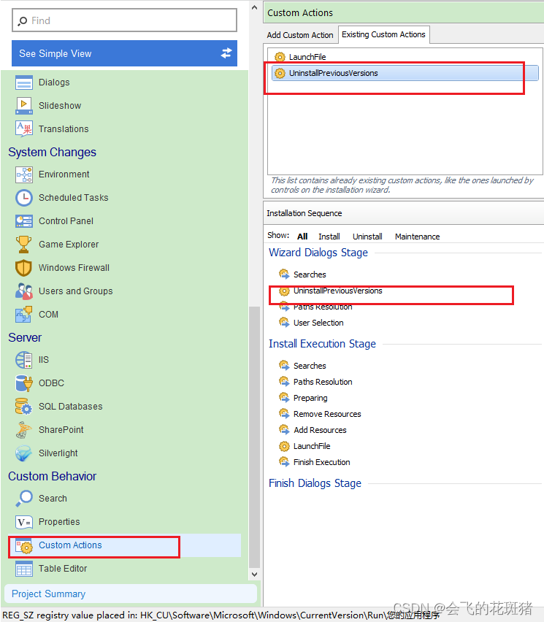Switch to the Add Custom Action tab
Image resolution: width=544 pixels, height=622 pixels.
pyautogui.click(x=300, y=35)
